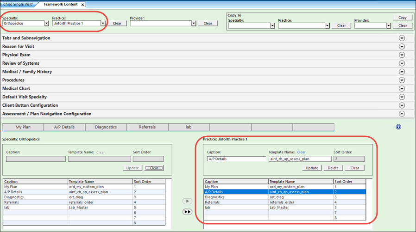The image size is (416, 232).
Task: Select lab row in Practice table
Action: pyautogui.click(x=285, y=208)
